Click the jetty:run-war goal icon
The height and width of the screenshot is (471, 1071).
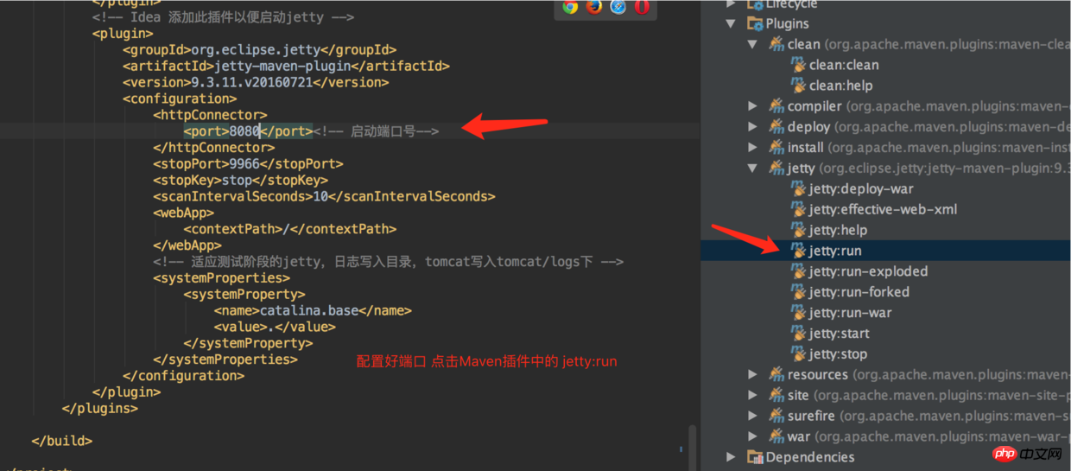(x=799, y=313)
